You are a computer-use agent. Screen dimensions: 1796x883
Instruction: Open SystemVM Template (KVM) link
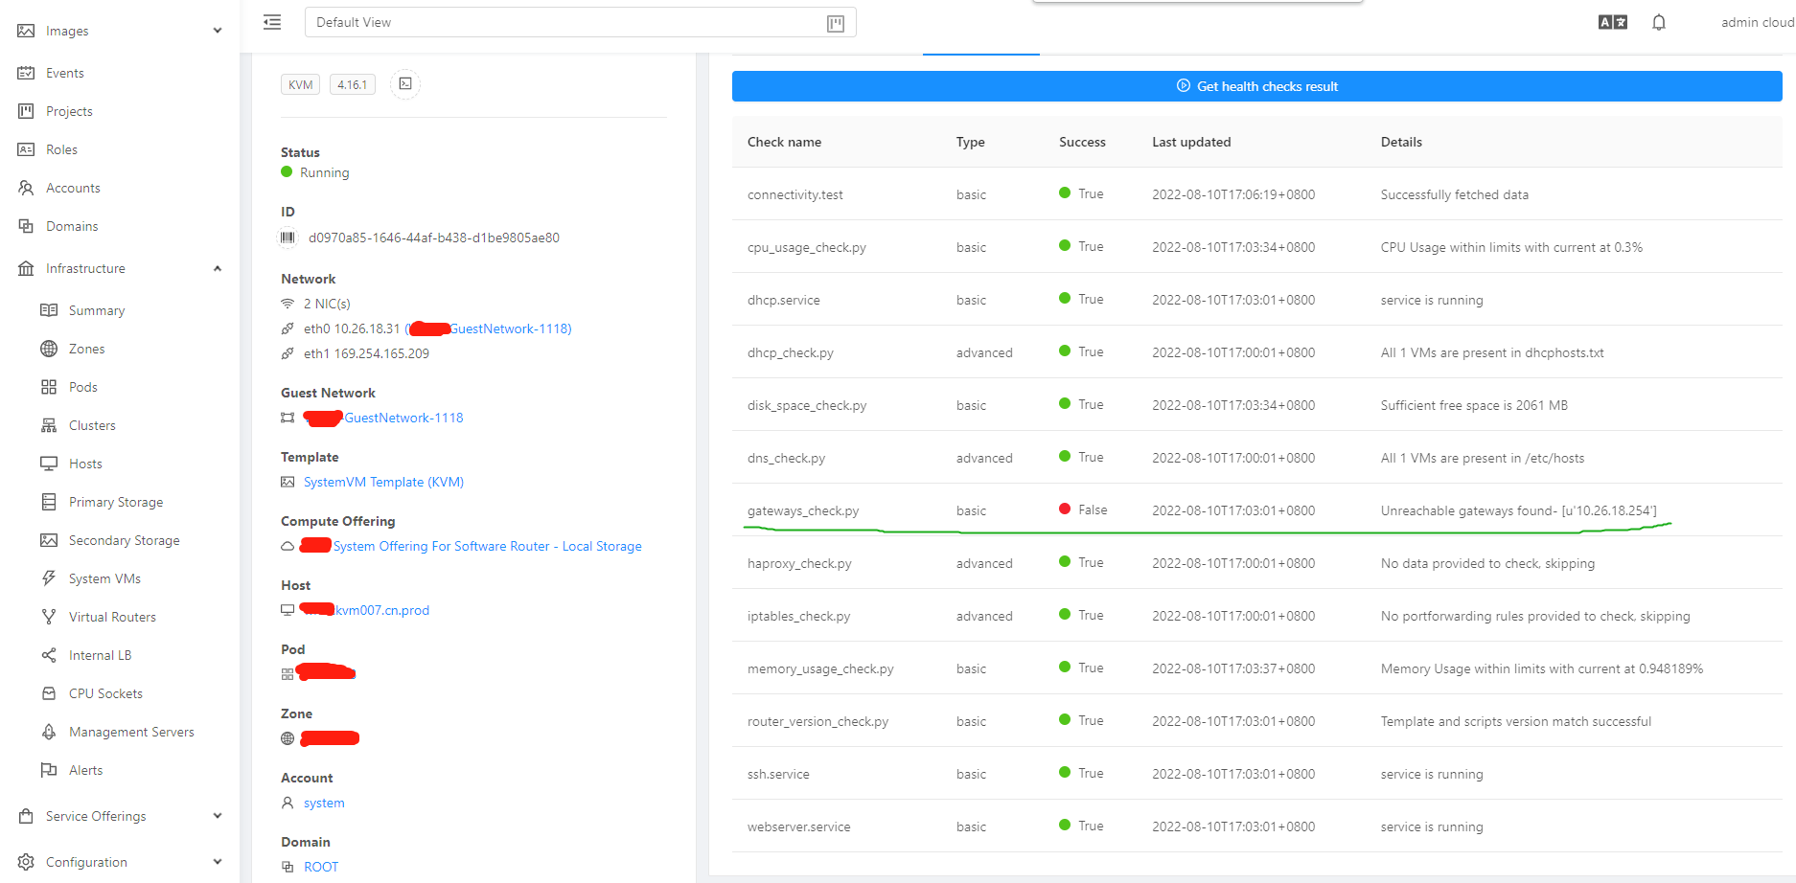pyautogui.click(x=383, y=482)
